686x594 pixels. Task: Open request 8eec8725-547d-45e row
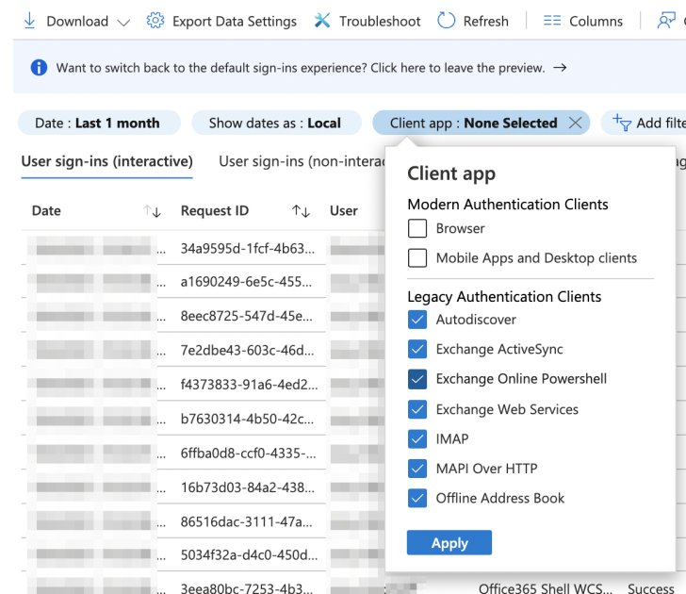pos(247,316)
